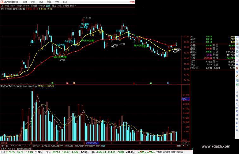Viewport: 239px width, 154px height.
Task: Click the 中小 index value 6584.74
Action: coord(101,152)
